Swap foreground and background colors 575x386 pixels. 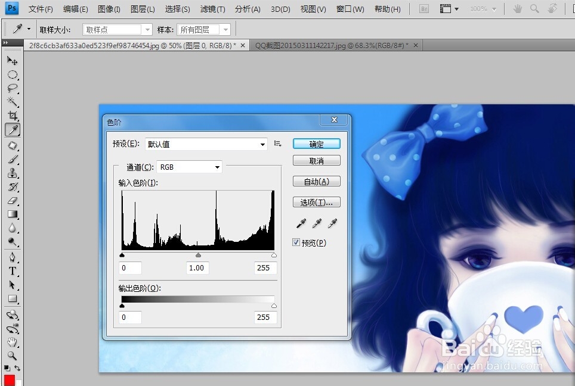point(17,368)
